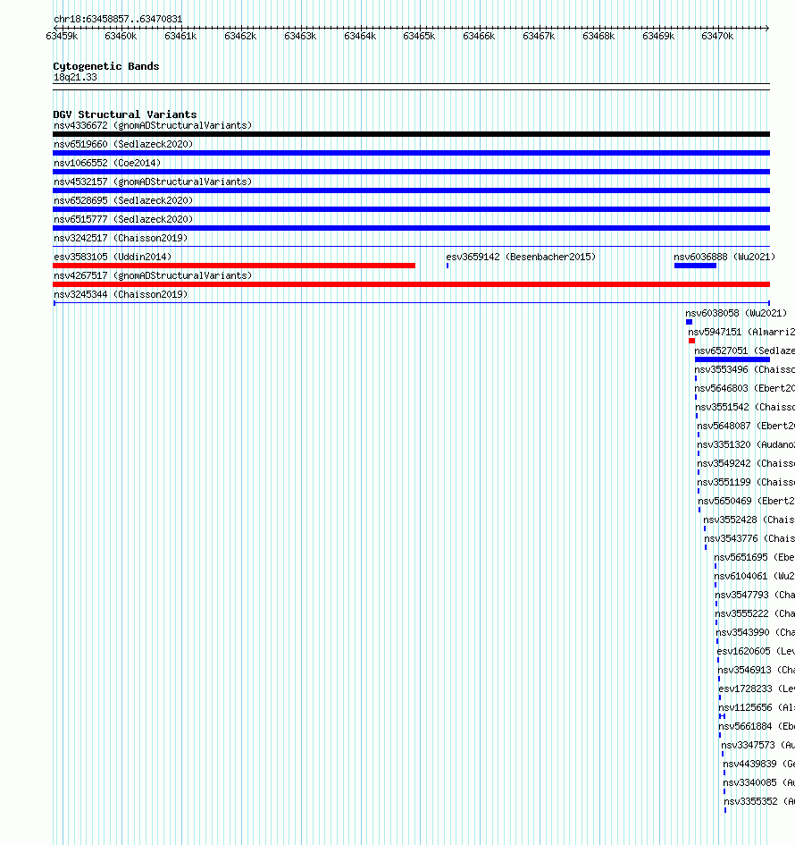Click nsv4267517 gnomAD variant label
This screenshot has width=795, height=845.
pyautogui.click(x=153, y=276)
